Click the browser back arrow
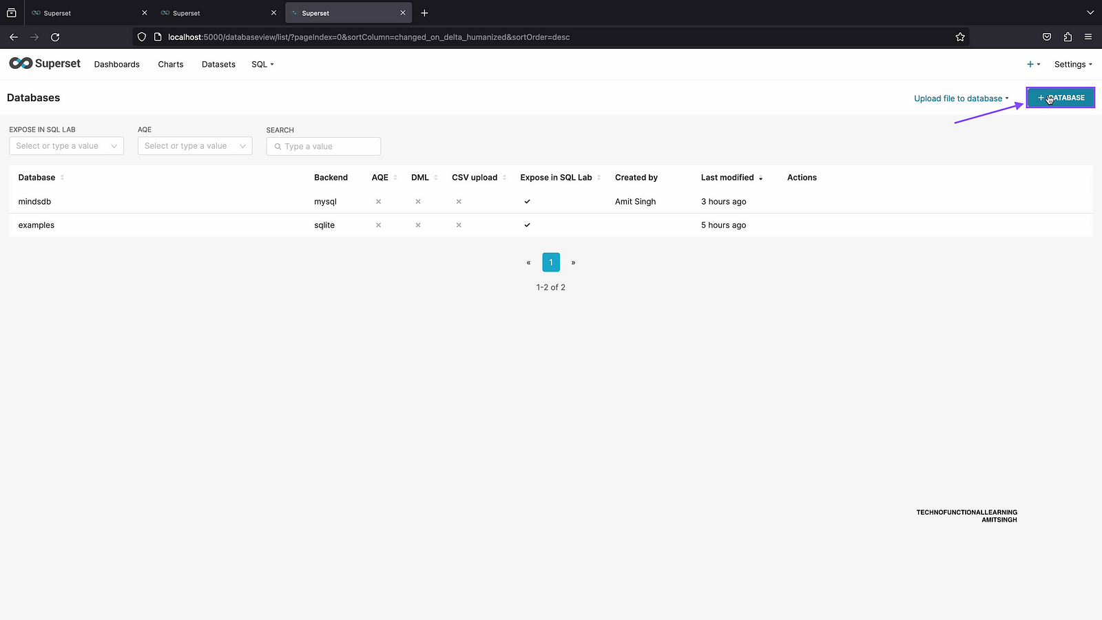This screenshot has height=620, width=1102. click(x=14, y=37)
